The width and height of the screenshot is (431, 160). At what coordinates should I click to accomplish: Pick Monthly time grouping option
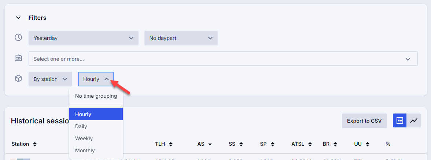point(85,150)
